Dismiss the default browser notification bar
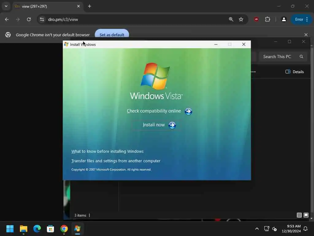 (306, 35)
